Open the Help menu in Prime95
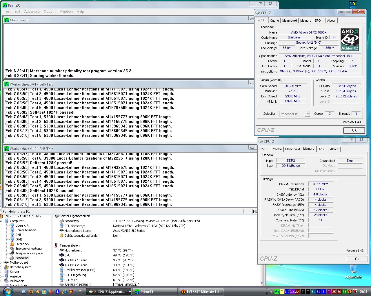The width and height of the screenshot is (371, 296). click(80, 12)
